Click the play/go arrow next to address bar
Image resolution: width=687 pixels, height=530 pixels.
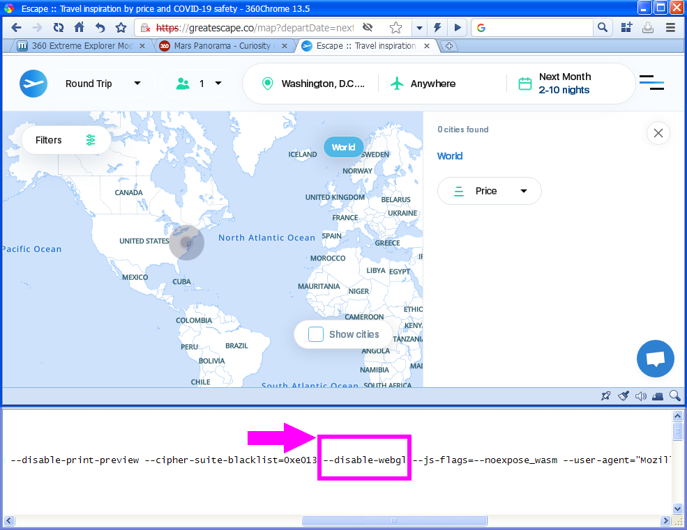[458, 28]
